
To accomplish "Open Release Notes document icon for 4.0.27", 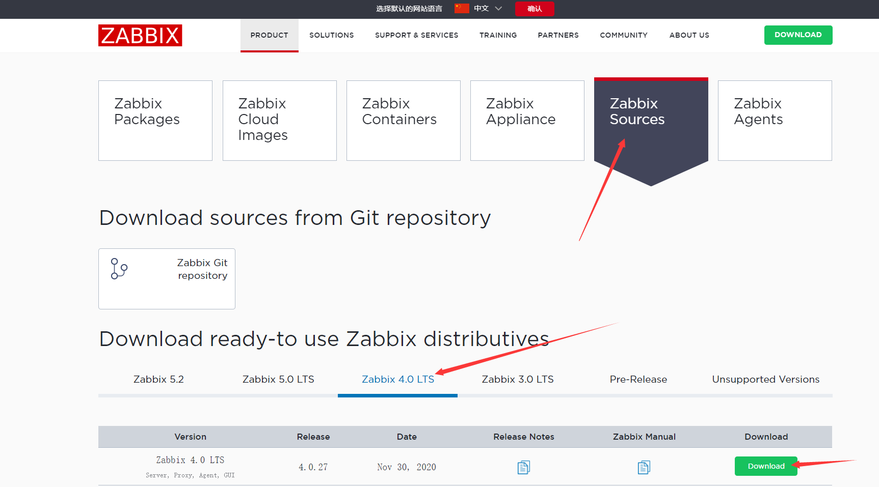I will [x=523, y=467].
